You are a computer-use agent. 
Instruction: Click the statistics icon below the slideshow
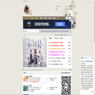click(x=23, y=70)
